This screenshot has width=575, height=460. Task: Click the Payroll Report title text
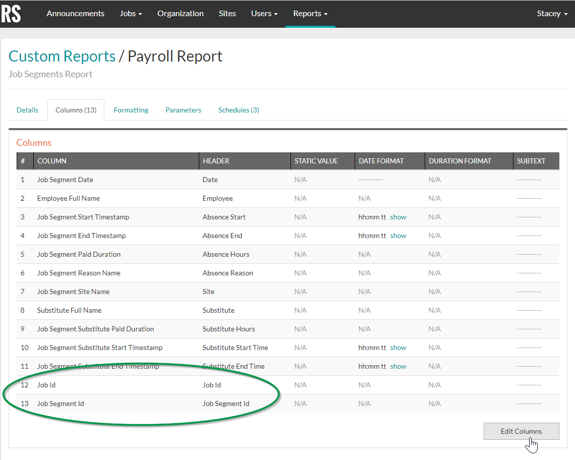pos(175,56)
